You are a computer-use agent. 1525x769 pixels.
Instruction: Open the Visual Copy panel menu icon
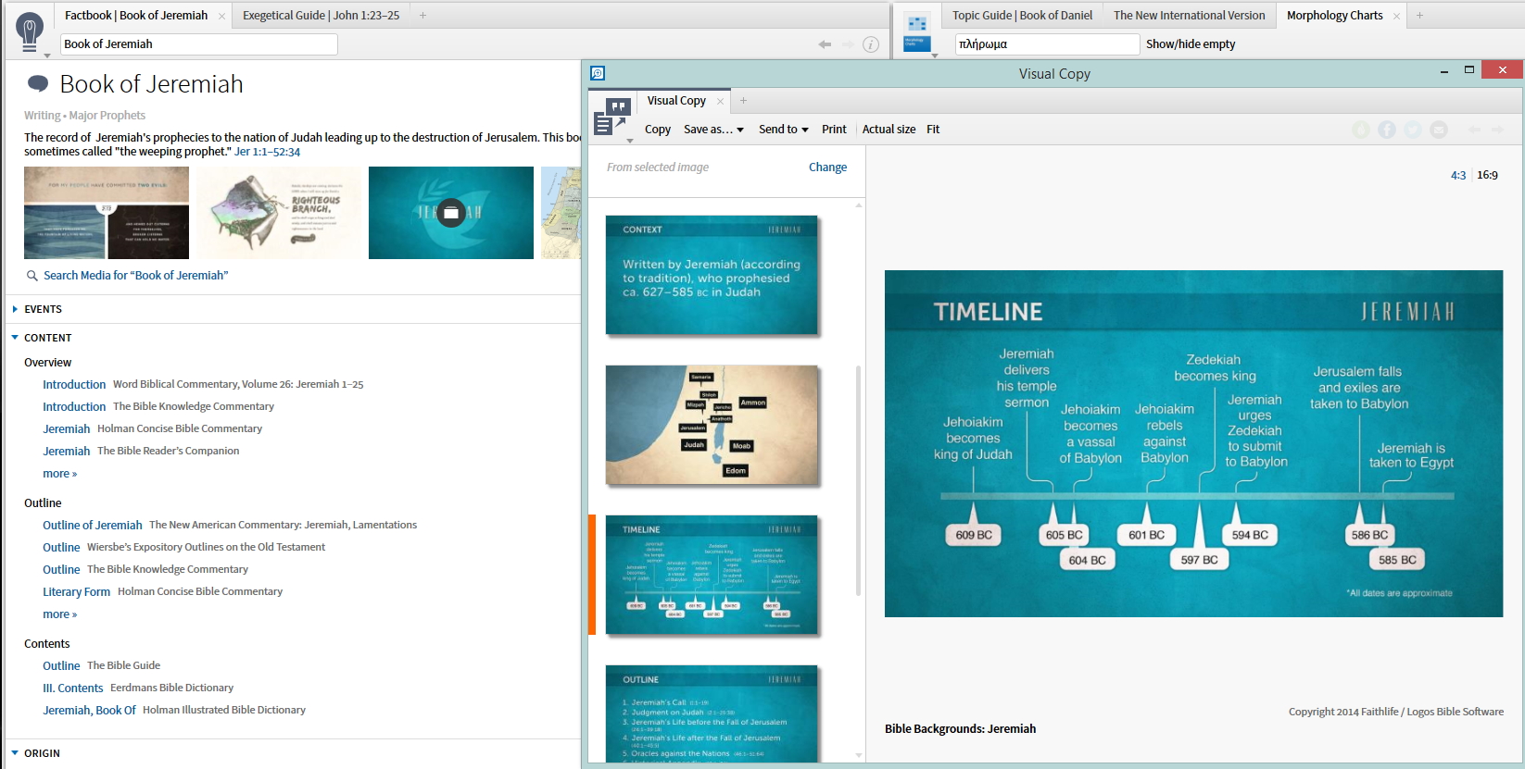pos(612,118)
